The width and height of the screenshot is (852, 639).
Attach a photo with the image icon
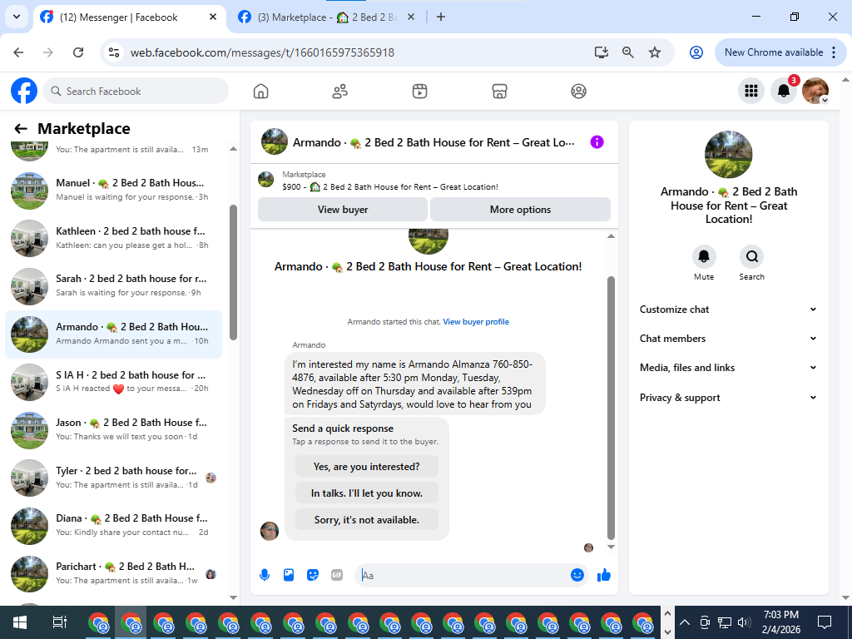tap(289, 575)
